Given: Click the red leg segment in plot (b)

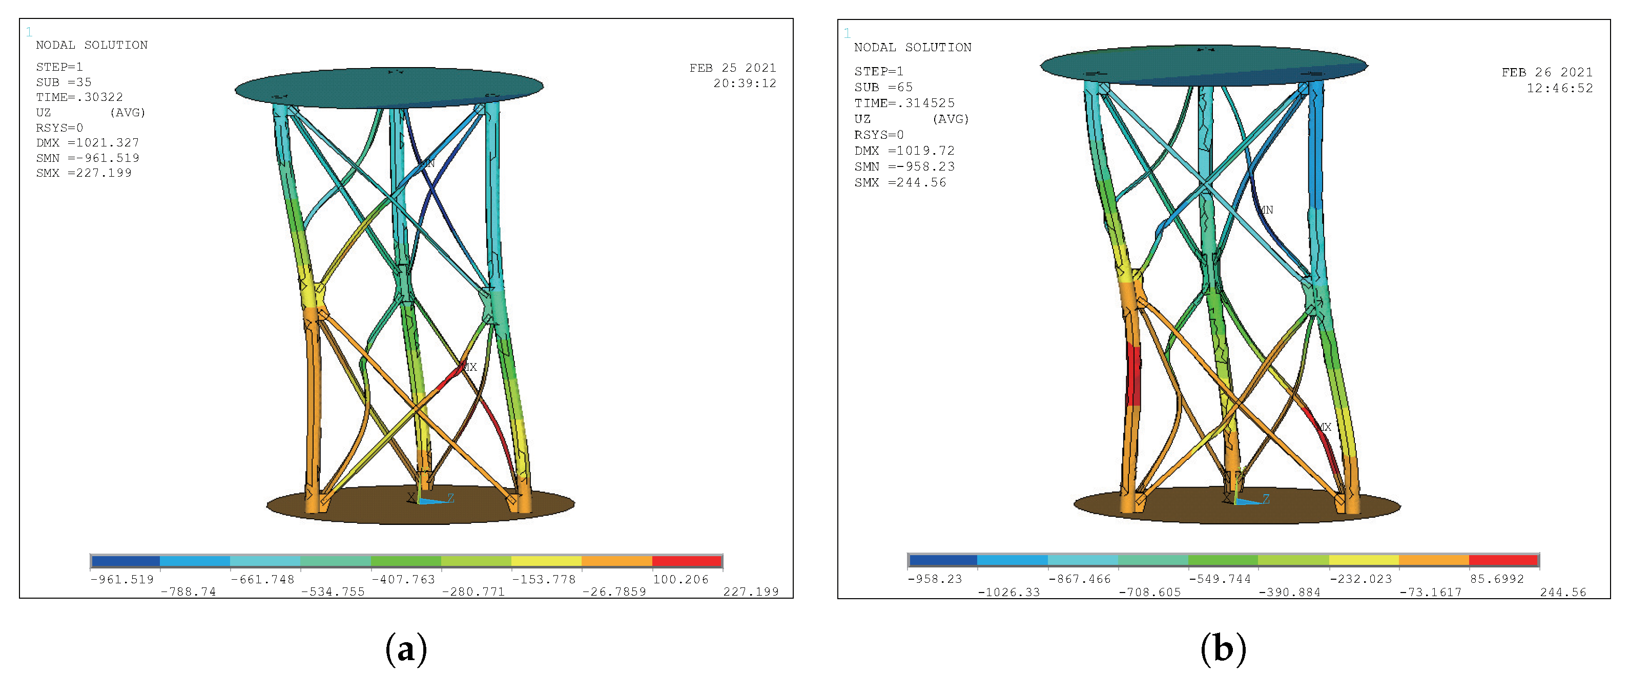Looking at the screenshot, I should coord(1133,374).
